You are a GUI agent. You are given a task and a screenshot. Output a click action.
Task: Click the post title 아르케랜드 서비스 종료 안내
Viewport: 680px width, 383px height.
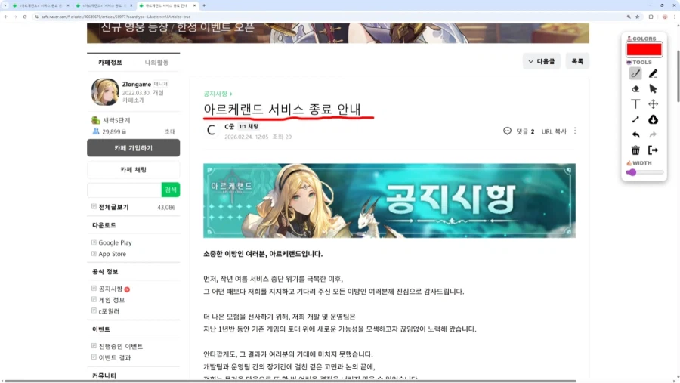[x=282, y=109]
